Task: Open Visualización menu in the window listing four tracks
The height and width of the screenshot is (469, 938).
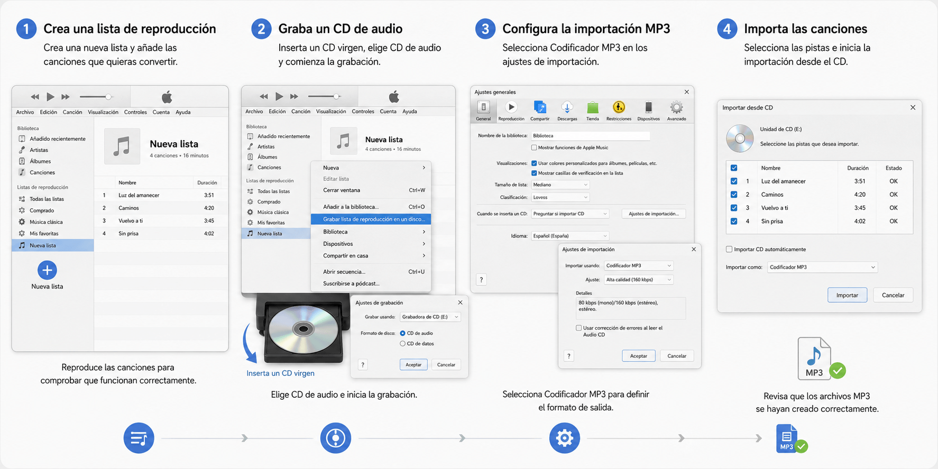Action: [x=103, y=112]
